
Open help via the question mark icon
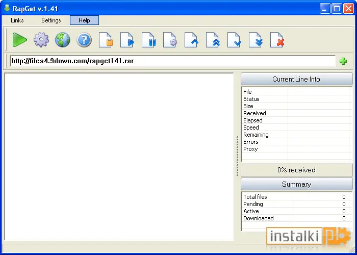[x=84, y=40]
